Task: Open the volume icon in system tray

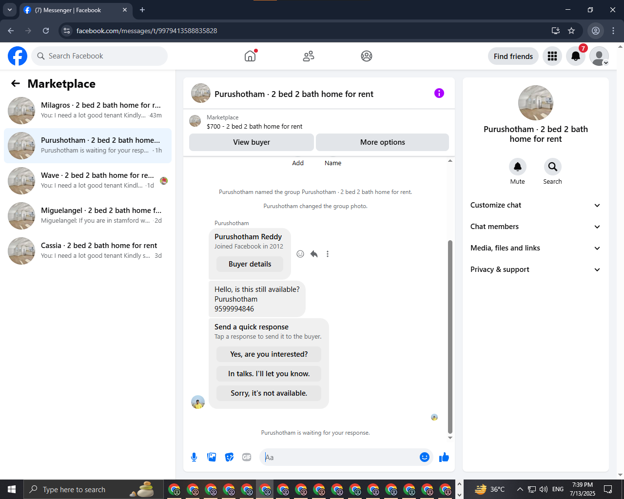Action: [x=544, y=489]
